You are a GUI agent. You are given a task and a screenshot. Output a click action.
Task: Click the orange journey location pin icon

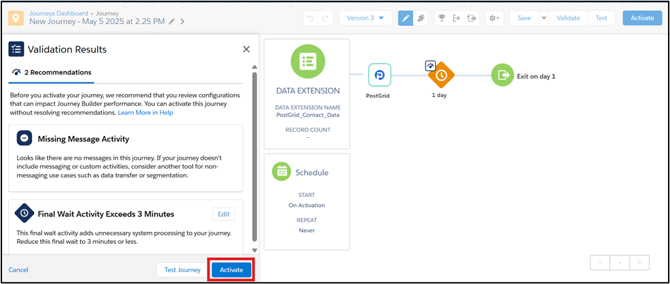click(16, 18)
